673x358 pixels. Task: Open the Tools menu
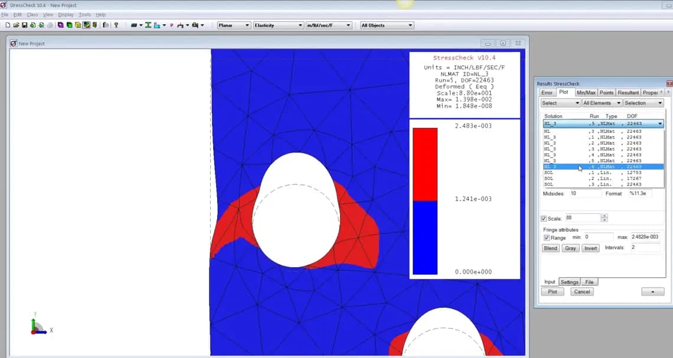[x=84, y=14]
